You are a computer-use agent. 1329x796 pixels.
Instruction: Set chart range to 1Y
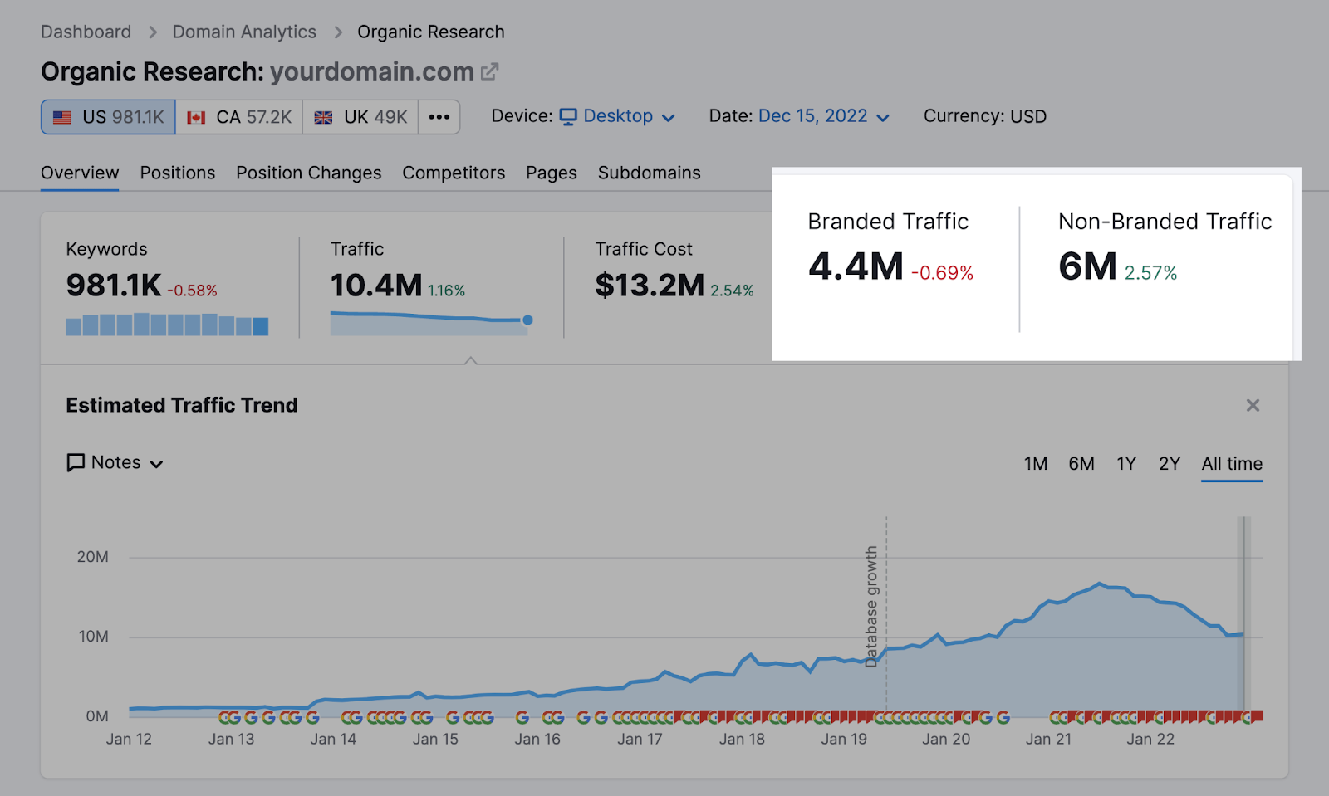(1126, 464)
